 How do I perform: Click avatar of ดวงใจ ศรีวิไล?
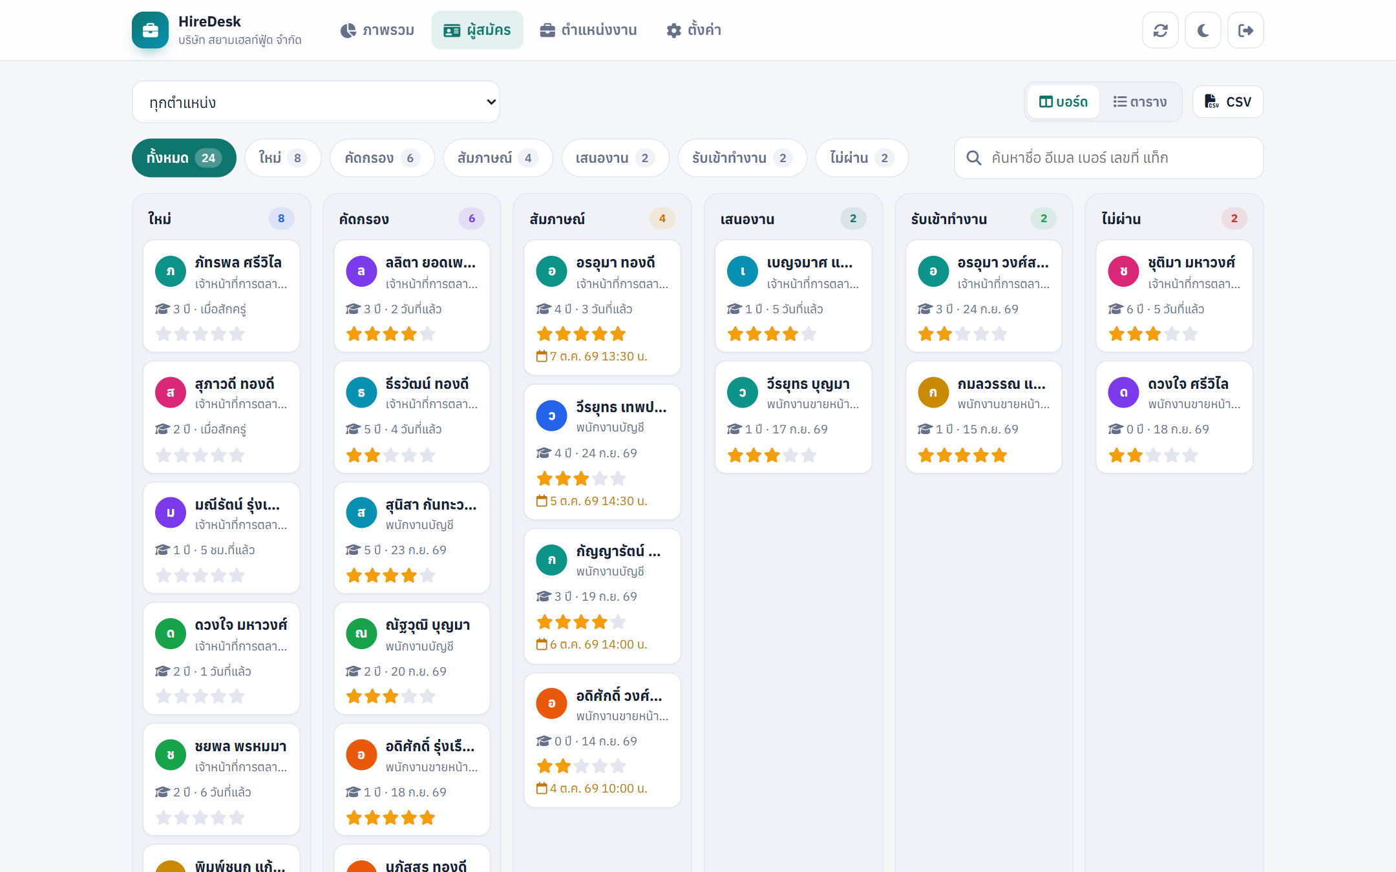(1124, 392)
